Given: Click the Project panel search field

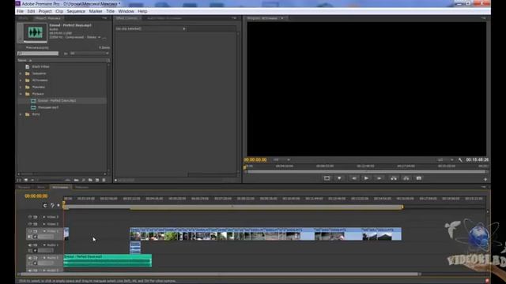Looking at the screenshot, I should pyautogui.click(x=38, y=54).
